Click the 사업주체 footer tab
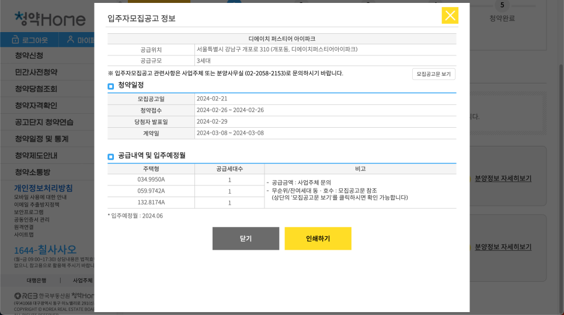 [x=83, y=281]
